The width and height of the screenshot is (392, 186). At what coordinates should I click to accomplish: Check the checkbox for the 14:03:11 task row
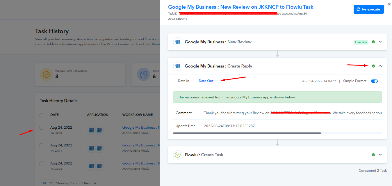tap(42, 145)
